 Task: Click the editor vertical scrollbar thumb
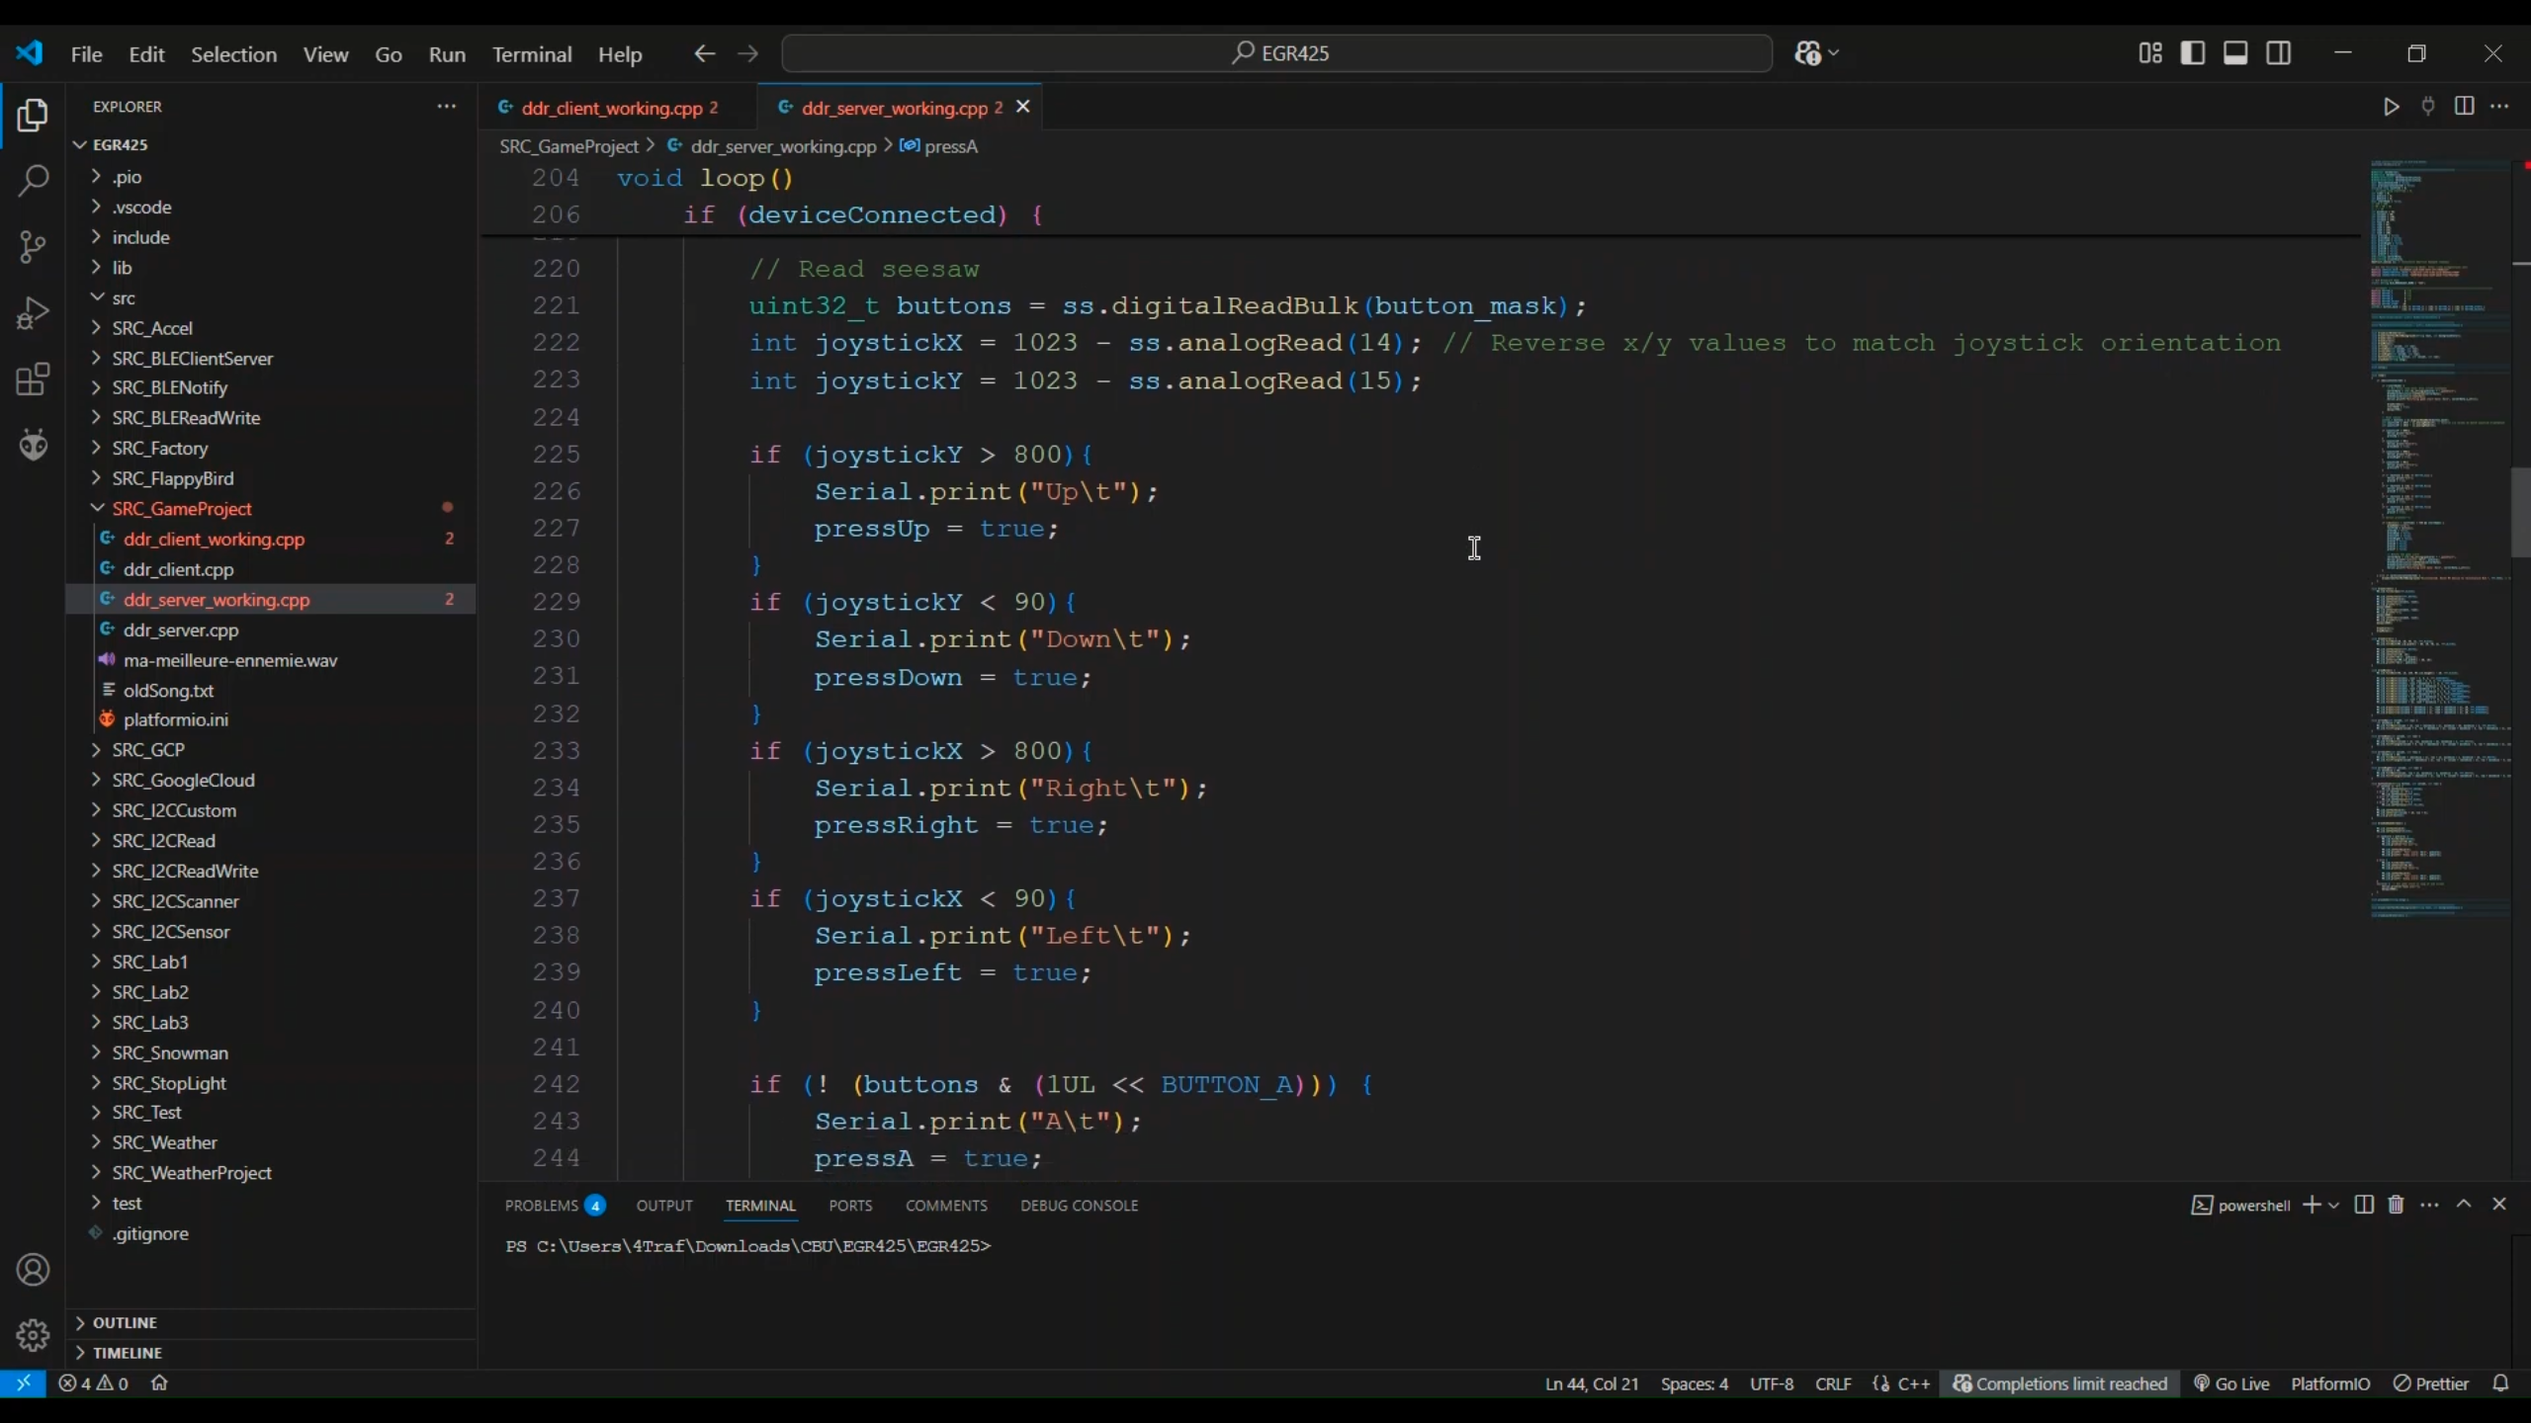(2519, 512)
